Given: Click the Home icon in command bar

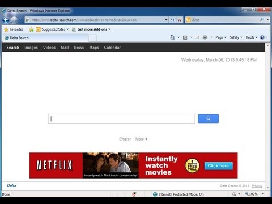Looking at the screenshot, I should tap(172, 37).
